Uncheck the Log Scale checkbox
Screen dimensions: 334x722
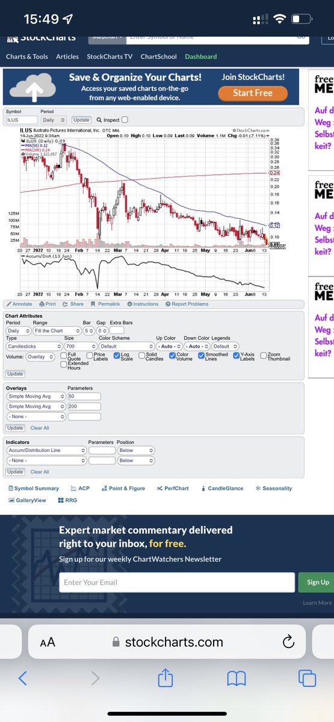tap(117, 355)
